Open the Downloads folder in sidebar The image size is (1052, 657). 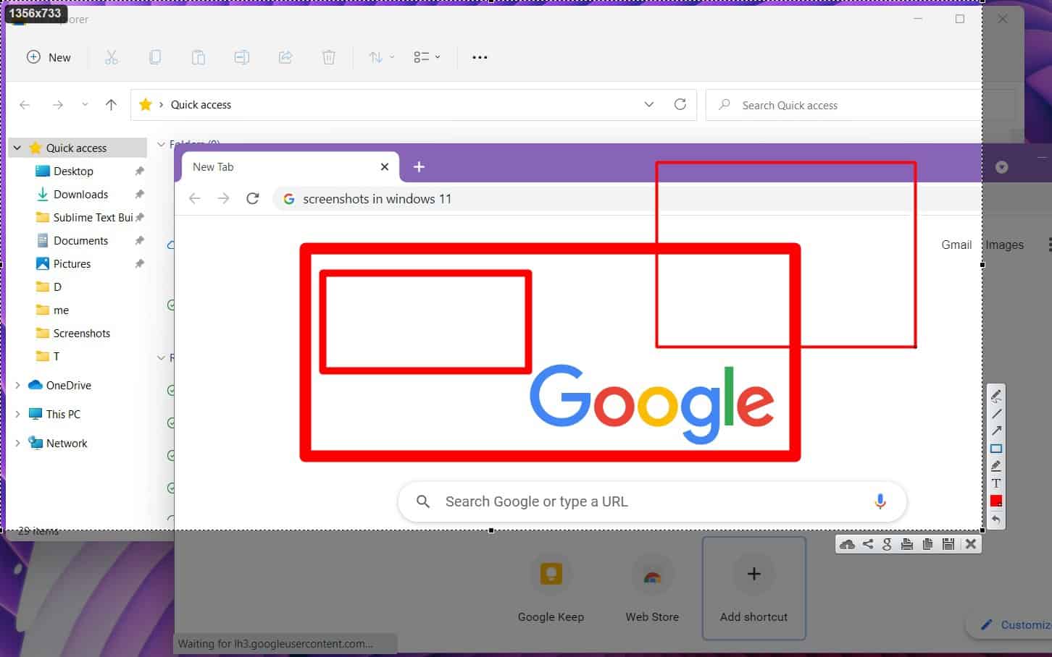click(80, 195)
